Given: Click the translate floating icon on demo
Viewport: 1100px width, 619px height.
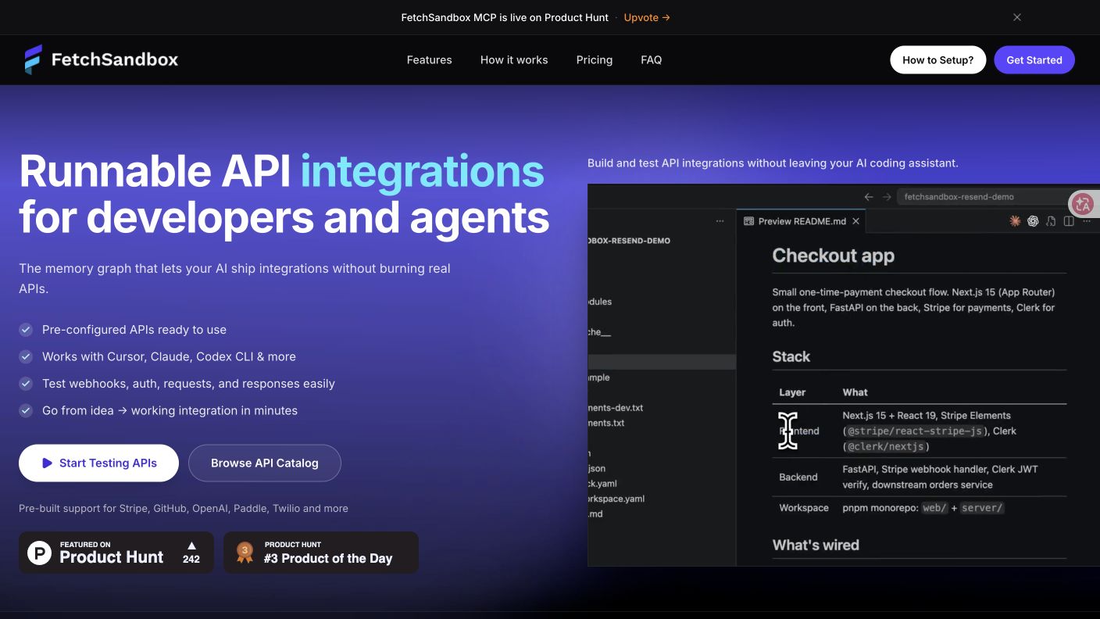Looking at the screenshot, I should click(x=1083, y=204).
